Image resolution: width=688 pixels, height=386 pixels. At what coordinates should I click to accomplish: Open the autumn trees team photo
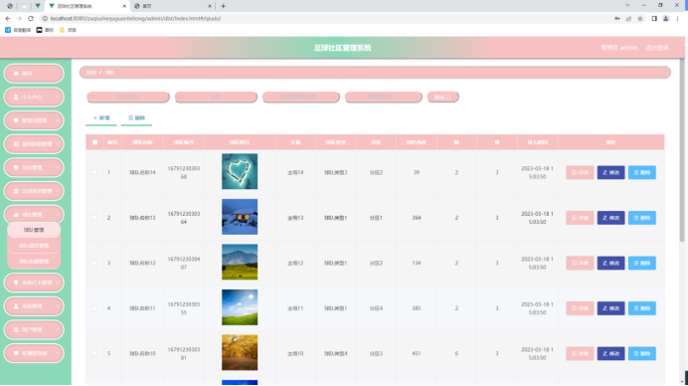(x=240, y=352)
